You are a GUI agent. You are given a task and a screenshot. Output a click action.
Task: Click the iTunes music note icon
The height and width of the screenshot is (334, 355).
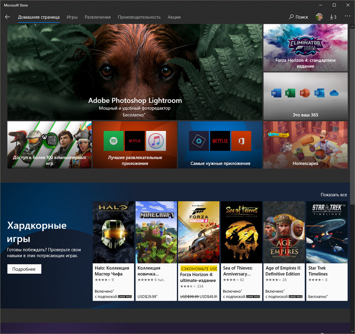click(x=156, y=141)
